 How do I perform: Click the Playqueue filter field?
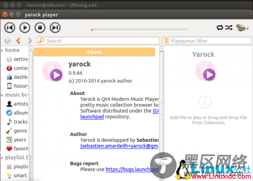coord(207,41)
